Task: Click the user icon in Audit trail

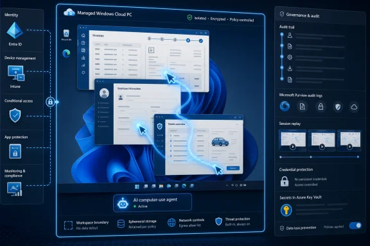Action: 290,35
